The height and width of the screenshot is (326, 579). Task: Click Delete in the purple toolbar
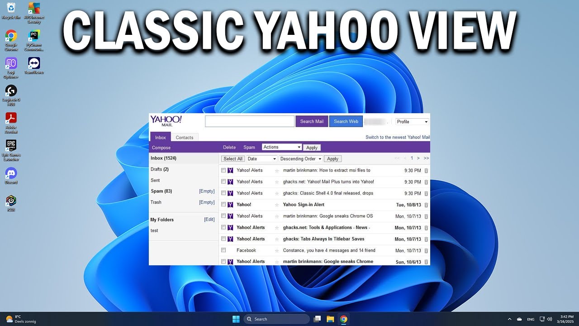point(229,147)
